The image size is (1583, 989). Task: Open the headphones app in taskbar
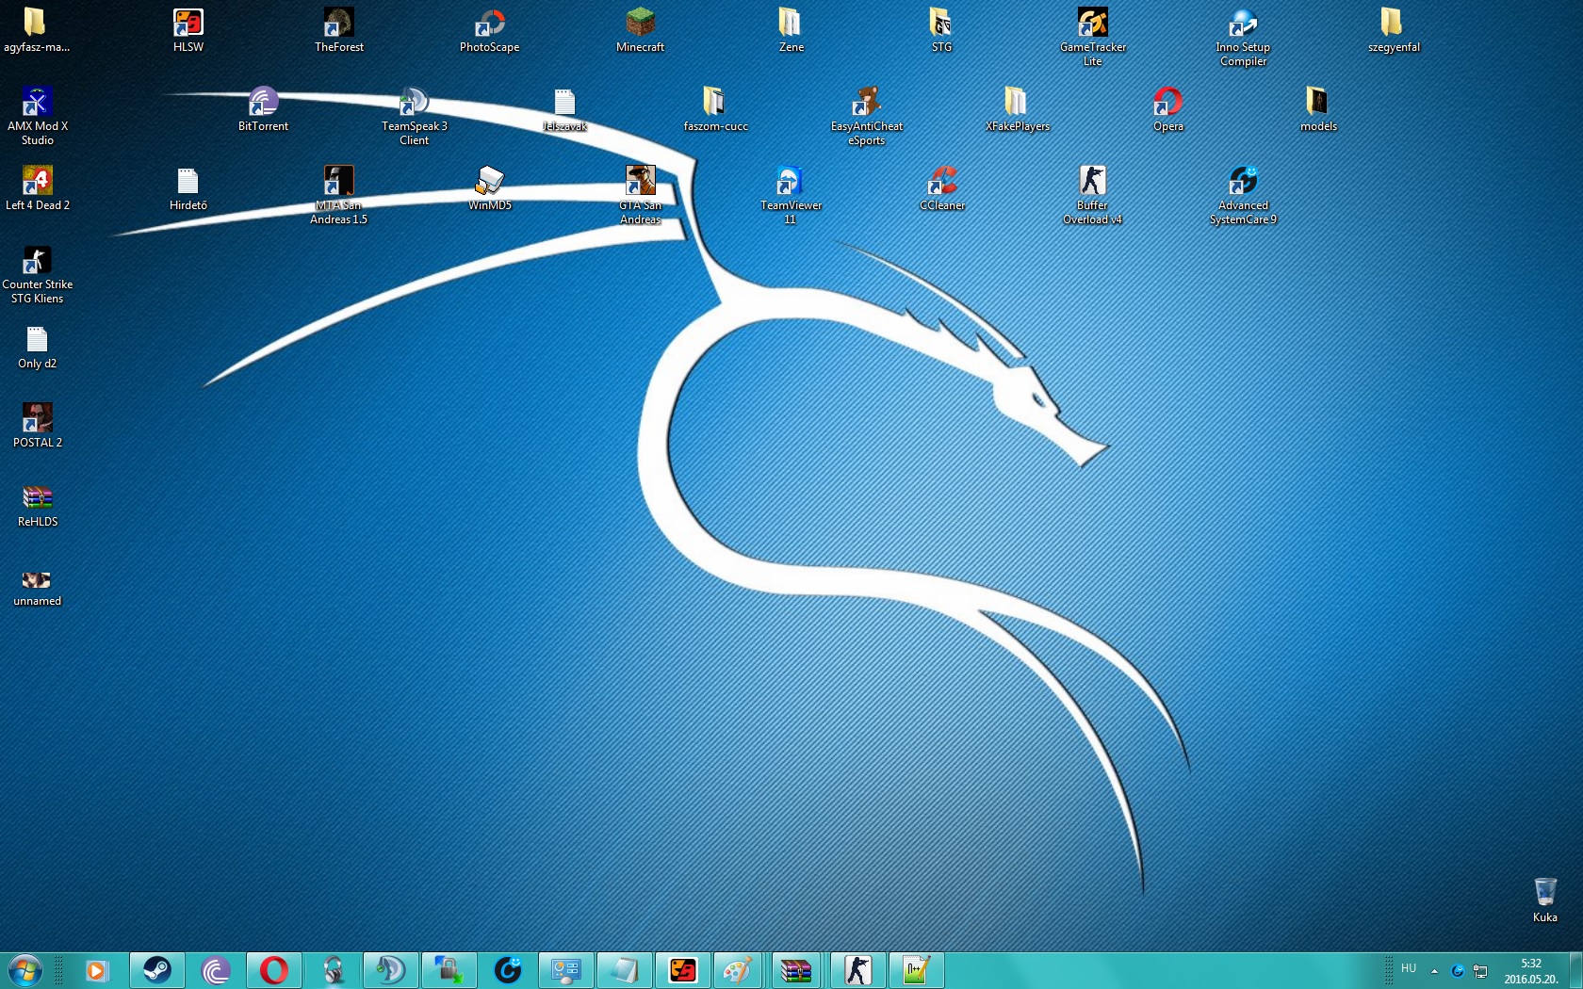click(x=333, y=970)
